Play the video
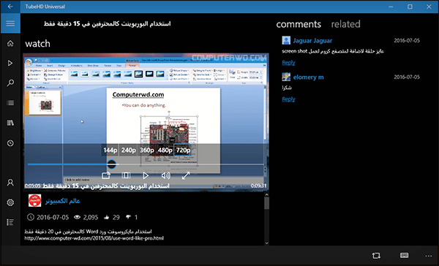The image size is (439, 266). [x=146, y=175]
